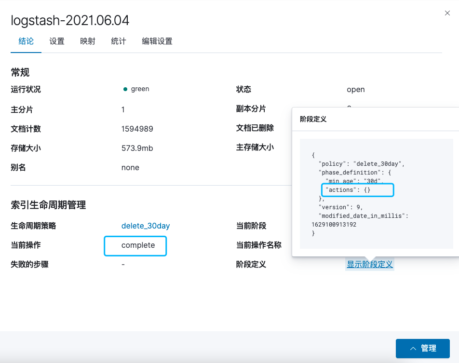Click the 文档已删除 label
The image size is (459, 363).
tap(255, 128)
